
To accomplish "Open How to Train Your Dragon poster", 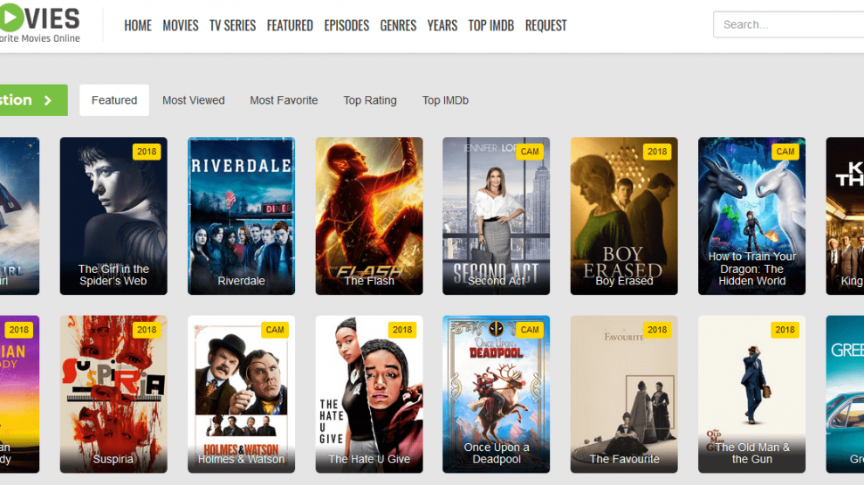I will (751, 215).
